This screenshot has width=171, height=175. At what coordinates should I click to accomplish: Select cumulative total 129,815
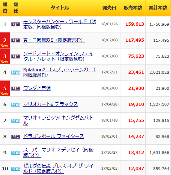click(161, 120)
